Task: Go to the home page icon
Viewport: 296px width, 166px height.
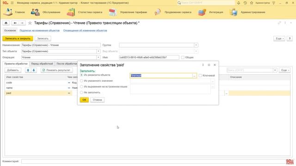Action: click(x=6, y=23)
